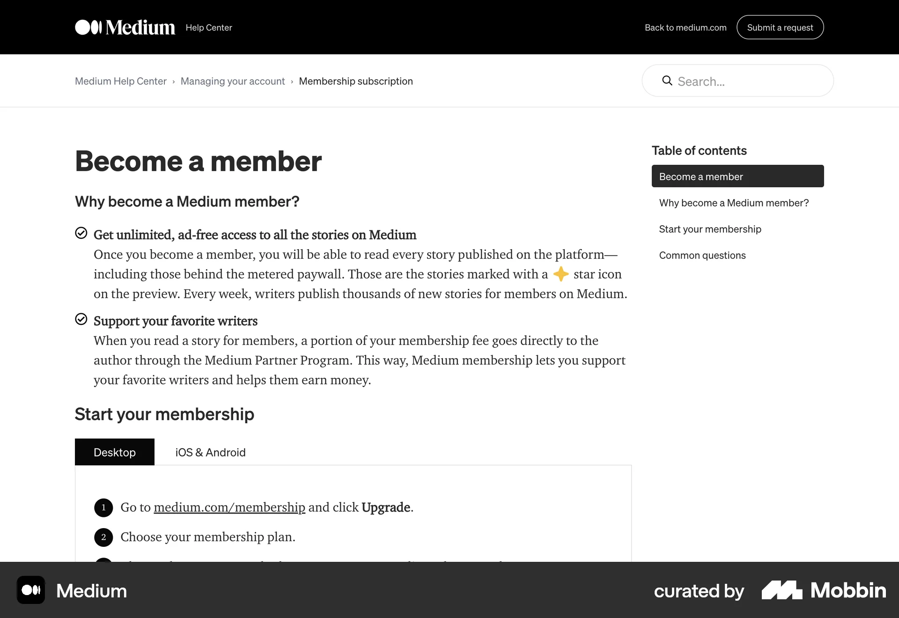Click the checkmark icon beside ad-free access benefit
The width and height of the screenshot is (899, 618).
point(81,233)
